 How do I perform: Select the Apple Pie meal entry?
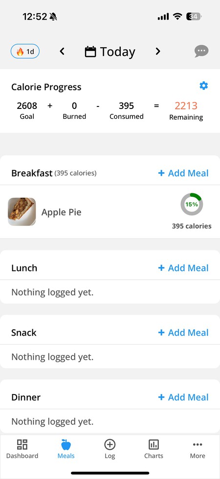pyautogui.click(x=110, y=212)
